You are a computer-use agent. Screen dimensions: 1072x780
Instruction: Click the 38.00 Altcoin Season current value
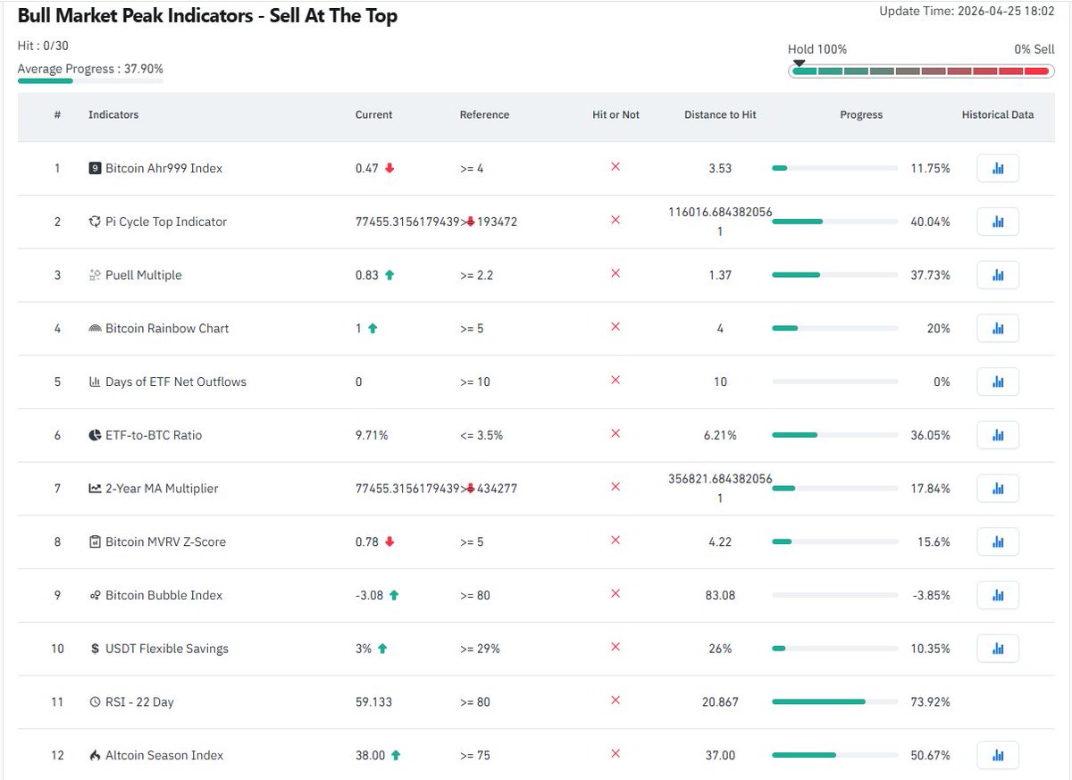[370, 755]
